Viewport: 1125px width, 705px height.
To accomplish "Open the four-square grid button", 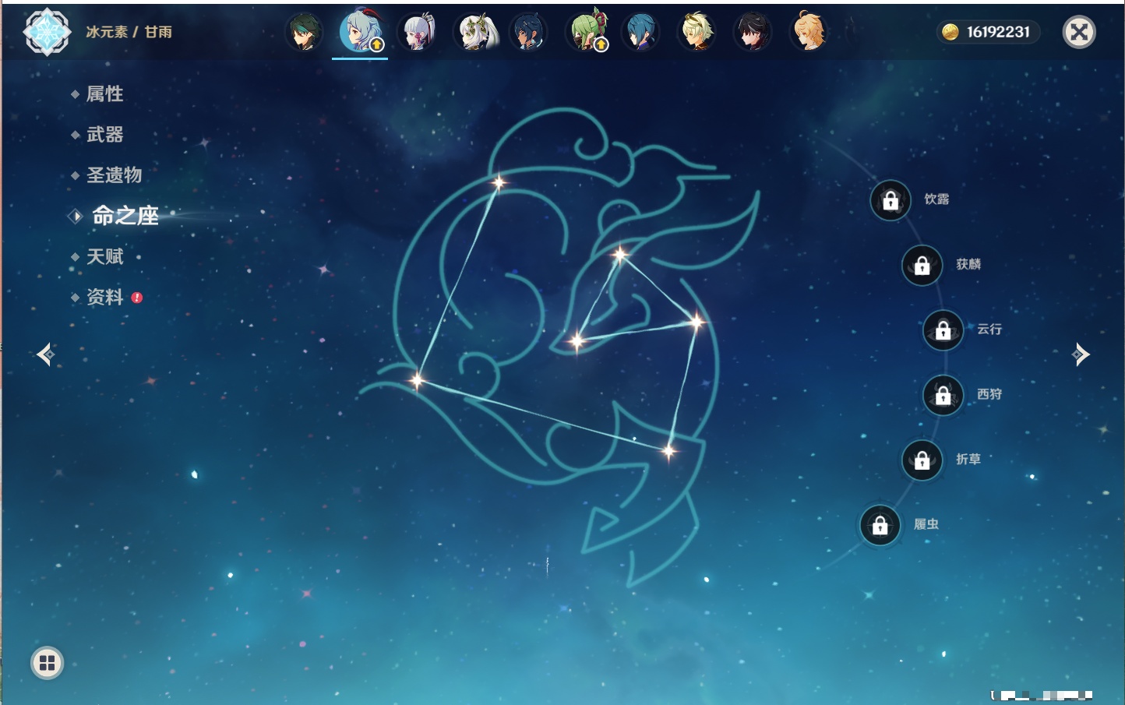I will pyautogui.click(x=47, y=663).
